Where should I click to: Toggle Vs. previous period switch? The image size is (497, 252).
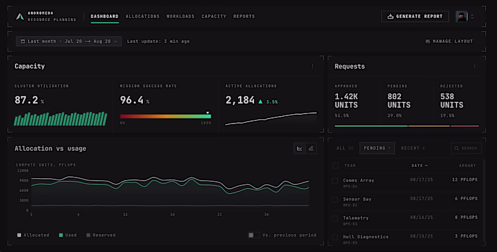(254, 235)
